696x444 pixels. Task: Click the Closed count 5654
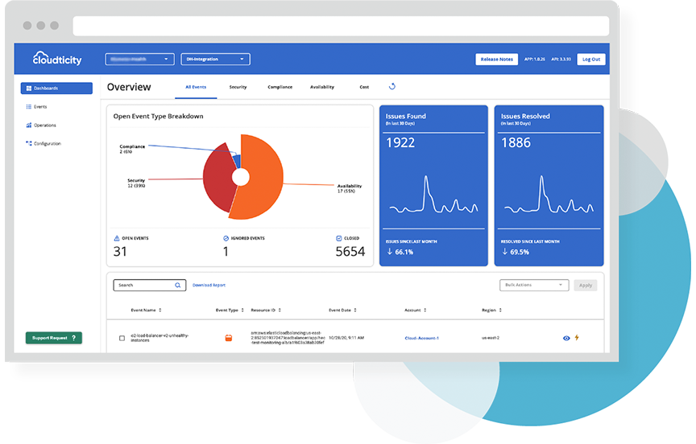[350, 252]
